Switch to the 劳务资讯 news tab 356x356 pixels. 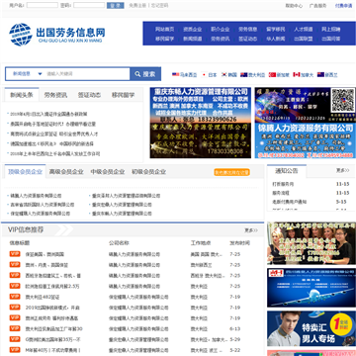pyautogui.click(x=55, y=95)
